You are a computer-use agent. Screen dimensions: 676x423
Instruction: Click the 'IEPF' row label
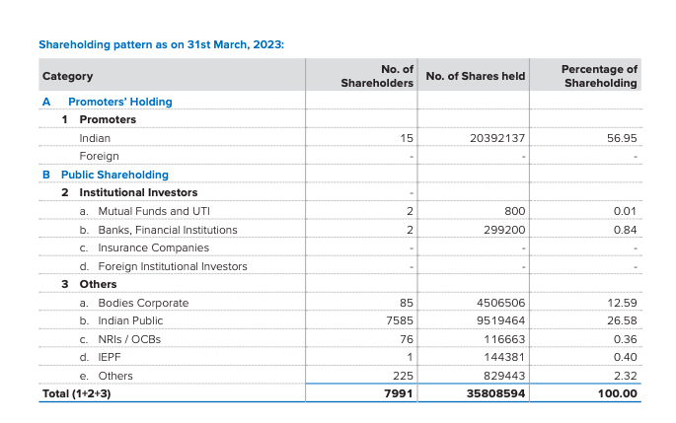point(110,358)
